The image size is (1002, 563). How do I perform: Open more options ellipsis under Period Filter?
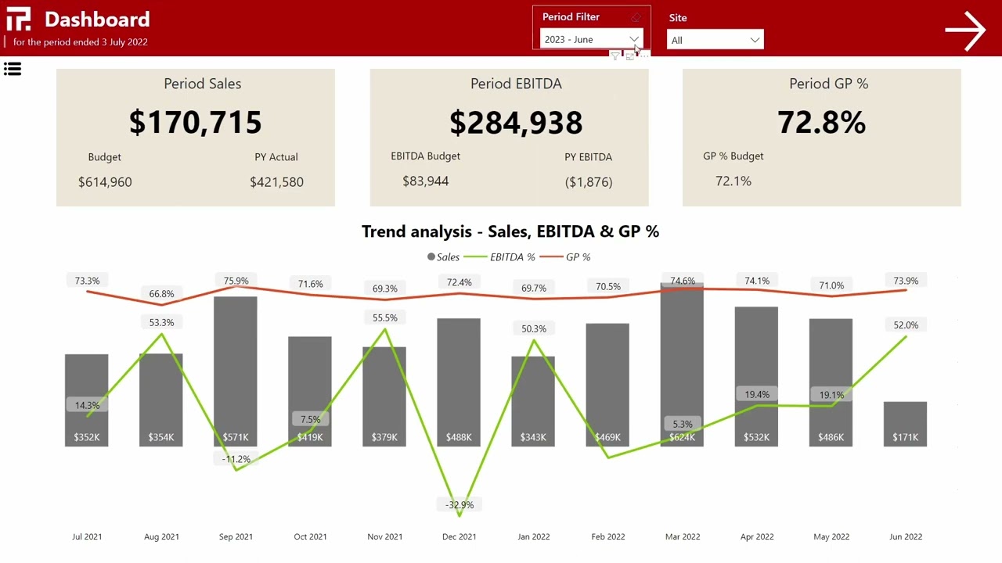pyautogui.click(x=643, y=56)
